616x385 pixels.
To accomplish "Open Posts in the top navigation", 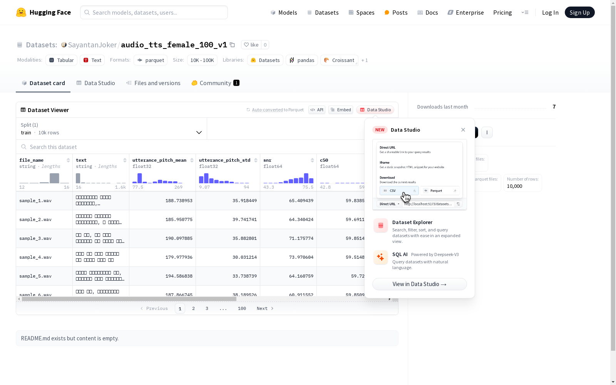I will click(396, 12).
